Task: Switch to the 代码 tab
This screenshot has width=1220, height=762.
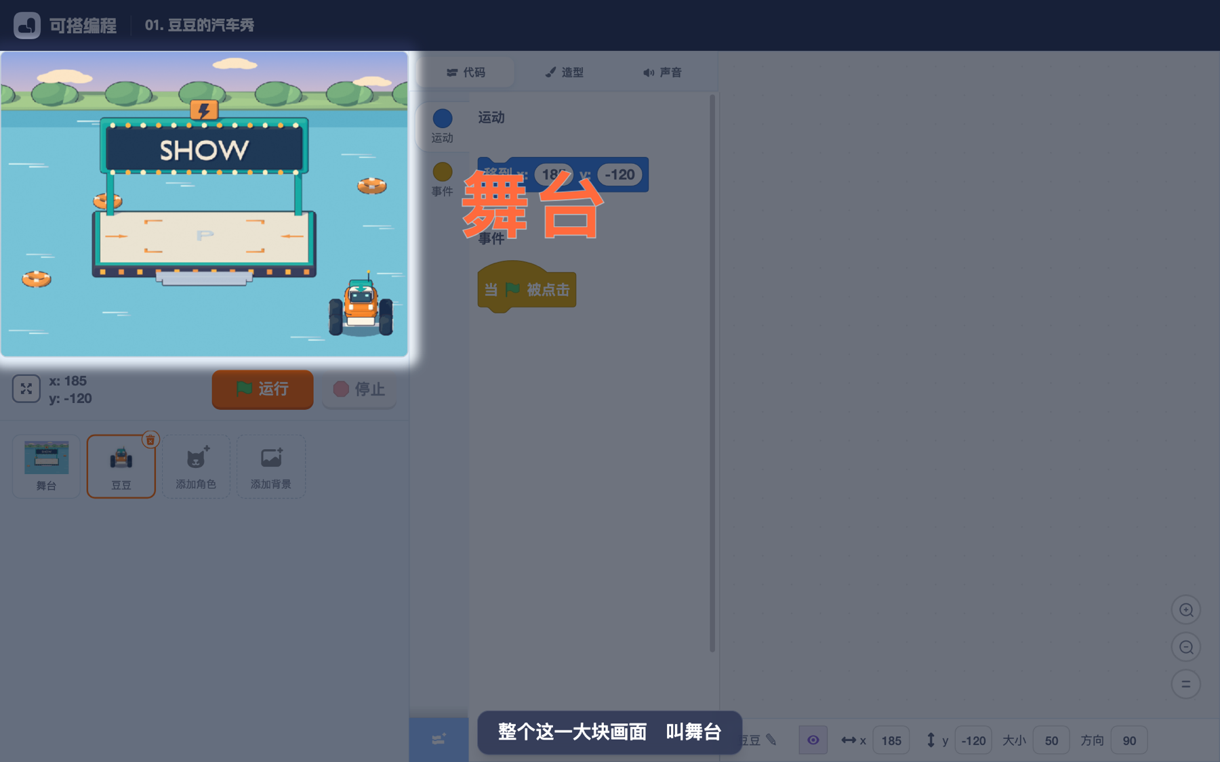Action: point(466,72)
